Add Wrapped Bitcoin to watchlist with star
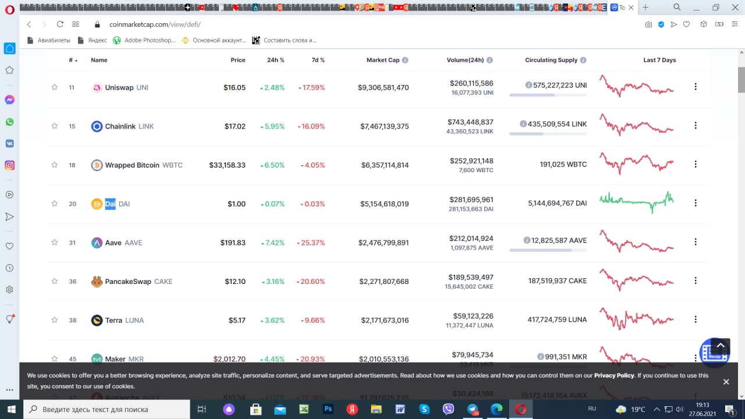This screenshot has height=419, width=745. (55, 165)
